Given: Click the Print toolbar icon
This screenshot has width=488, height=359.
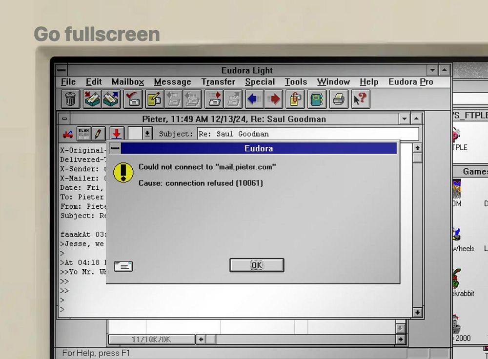Looking at the screenshot, I should point(339,99).
